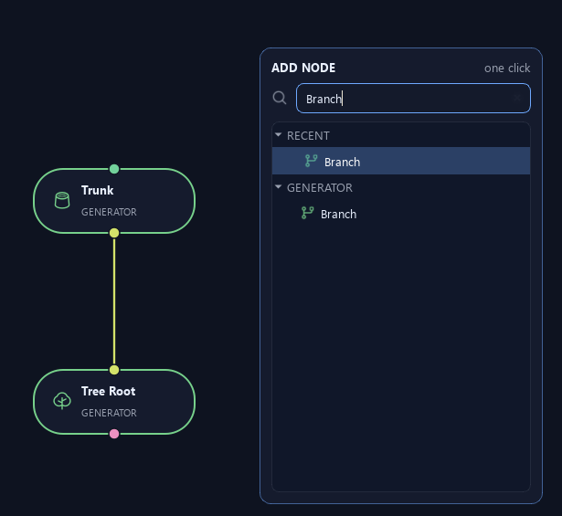Click the Tree Root node tree icon
The height and width of the screenshot is (516, 562).
click(62, 401)
